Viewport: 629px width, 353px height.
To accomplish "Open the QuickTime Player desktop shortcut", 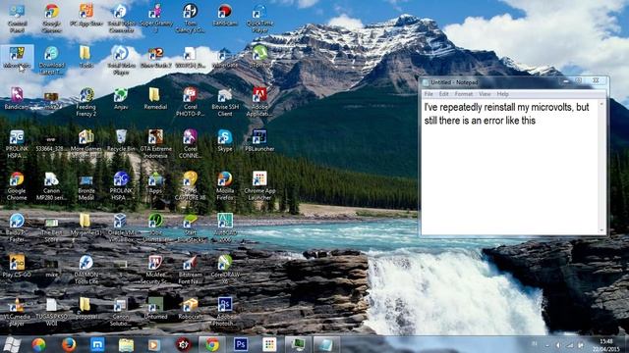I will 259,18.
